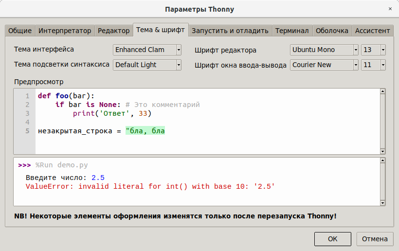Go to Запустить и отладить tab
Viewport: 399px width, 251px height.
pyautogui.click(x=230, y=31)
